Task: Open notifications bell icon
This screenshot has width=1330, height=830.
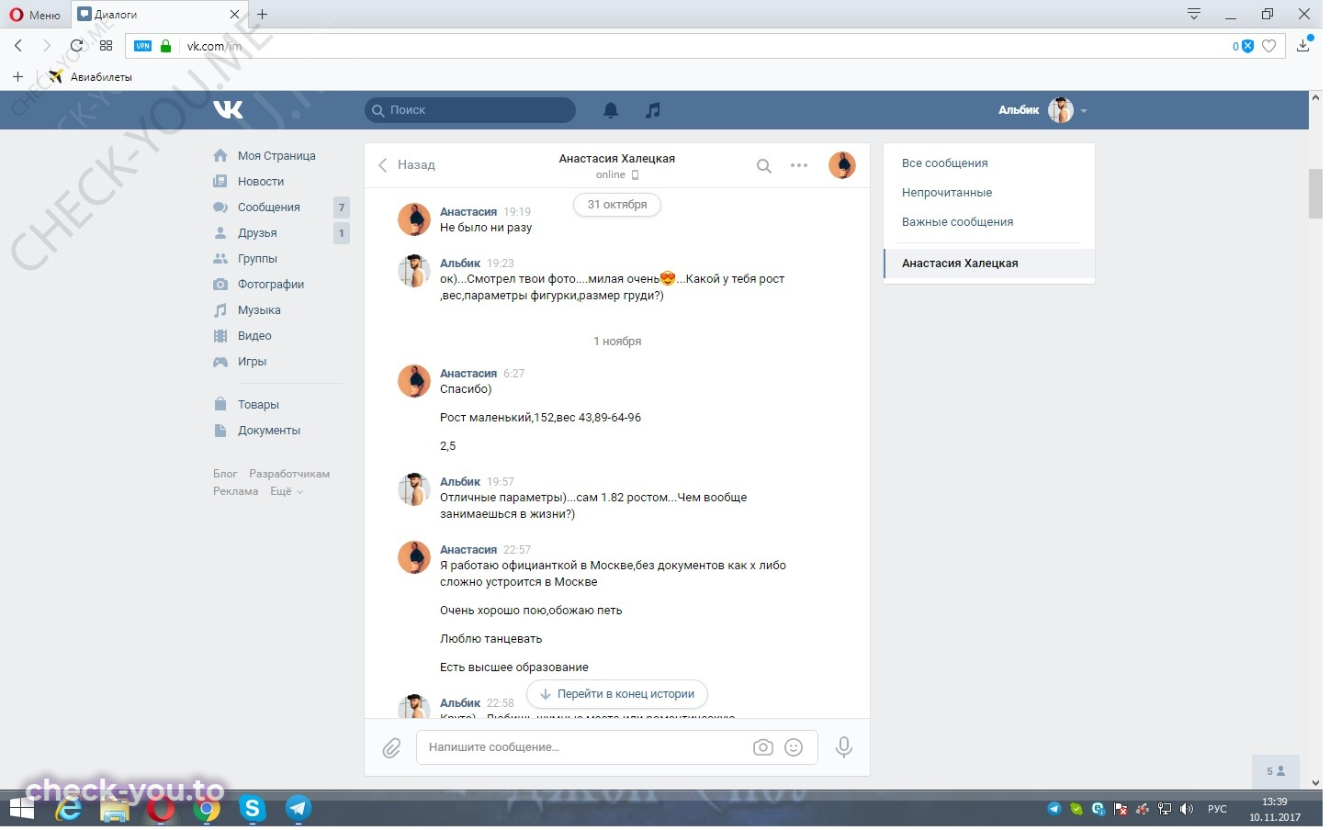Action: [x=611, y=110]
